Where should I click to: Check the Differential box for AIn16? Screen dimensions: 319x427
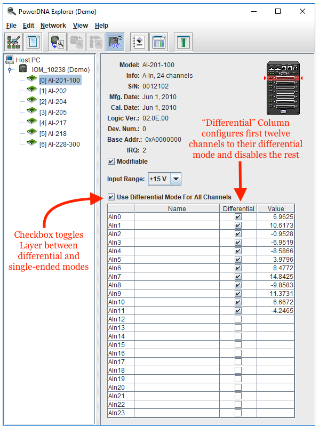[x=238, y=353]
